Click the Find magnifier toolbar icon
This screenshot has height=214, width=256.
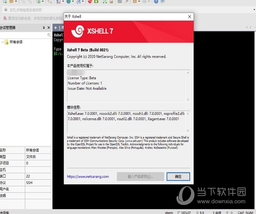point(50,2)
